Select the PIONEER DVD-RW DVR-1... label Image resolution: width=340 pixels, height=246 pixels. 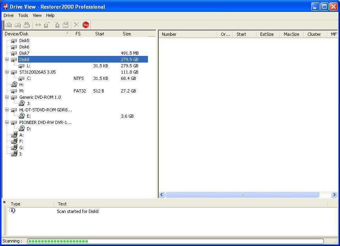(45, 122)
